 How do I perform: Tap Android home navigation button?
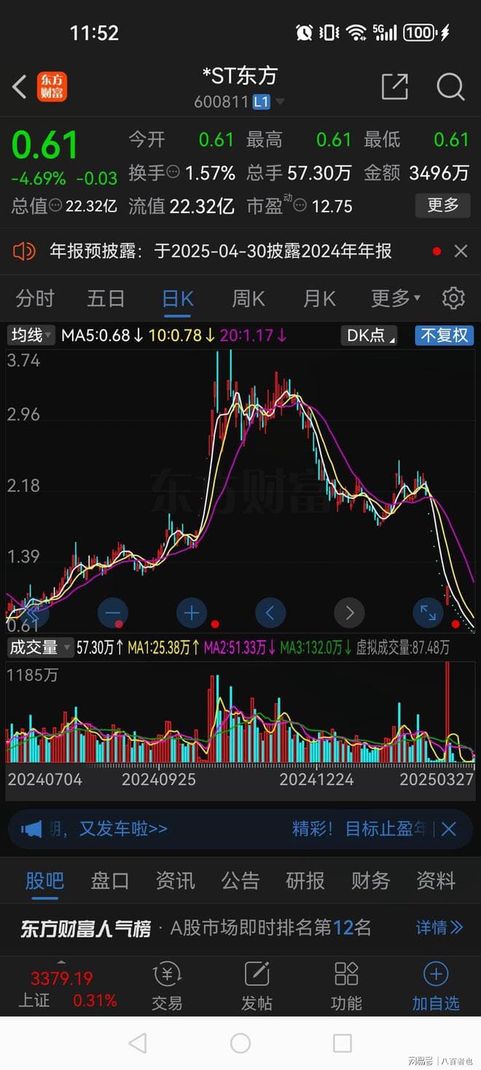pyautogui.click(x=240, y=1043)
